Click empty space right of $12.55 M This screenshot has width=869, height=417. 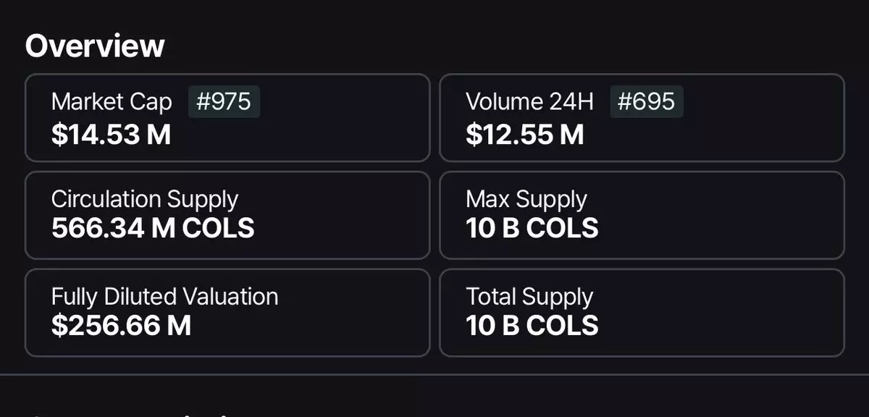[717, 135]
